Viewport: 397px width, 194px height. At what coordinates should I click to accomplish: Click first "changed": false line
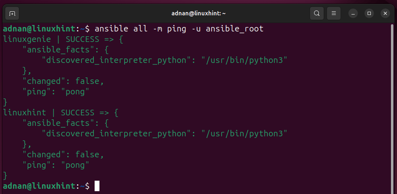pos(63,81)
